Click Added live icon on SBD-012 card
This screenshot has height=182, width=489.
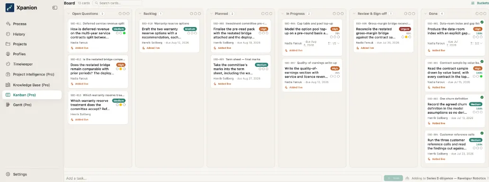pyautogui.click(x=72, y=84)
